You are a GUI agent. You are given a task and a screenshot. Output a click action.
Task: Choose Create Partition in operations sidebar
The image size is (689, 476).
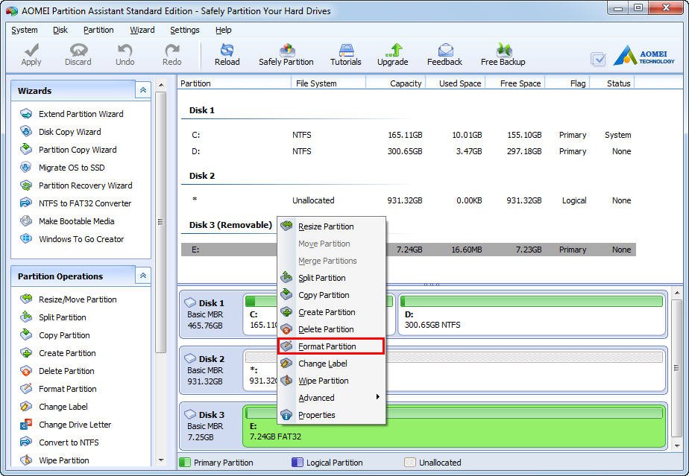(x=58, y=354)
